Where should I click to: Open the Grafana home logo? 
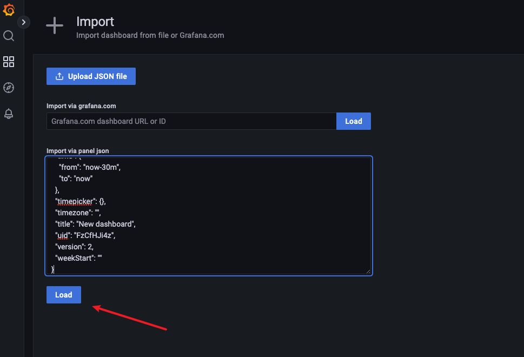(x=9, y=10)
